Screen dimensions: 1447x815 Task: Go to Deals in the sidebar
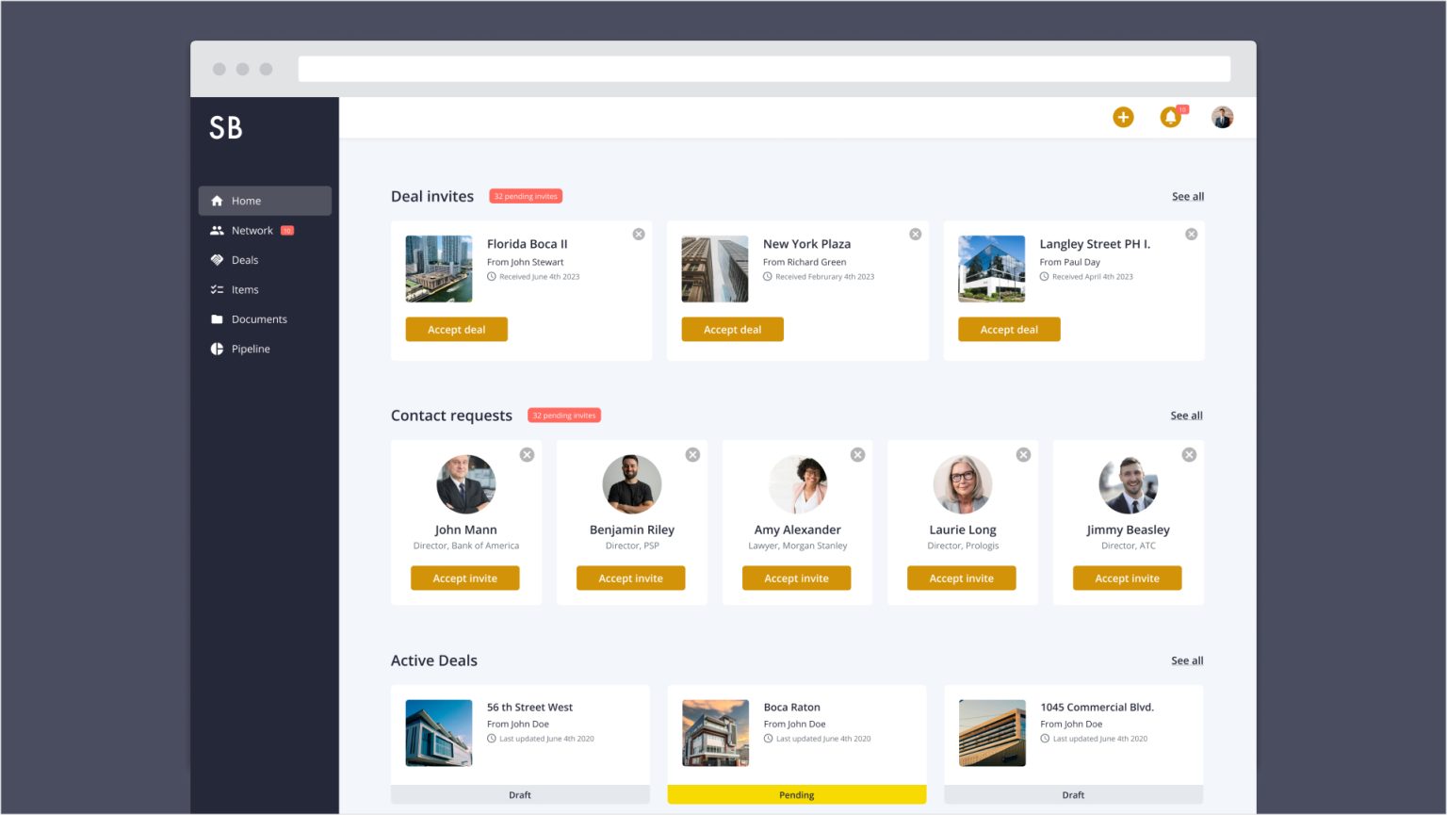(244, 260)
